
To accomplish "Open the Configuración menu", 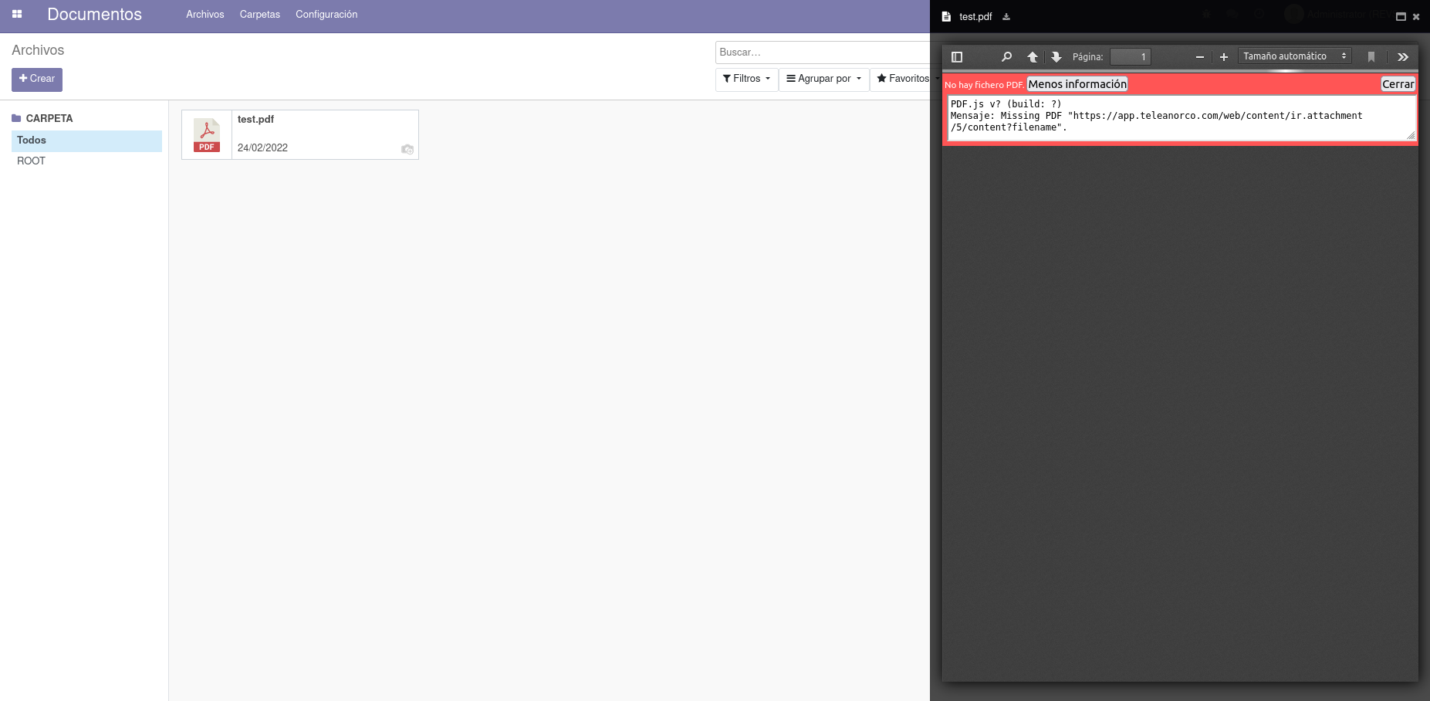I will (x=326, y=14).
